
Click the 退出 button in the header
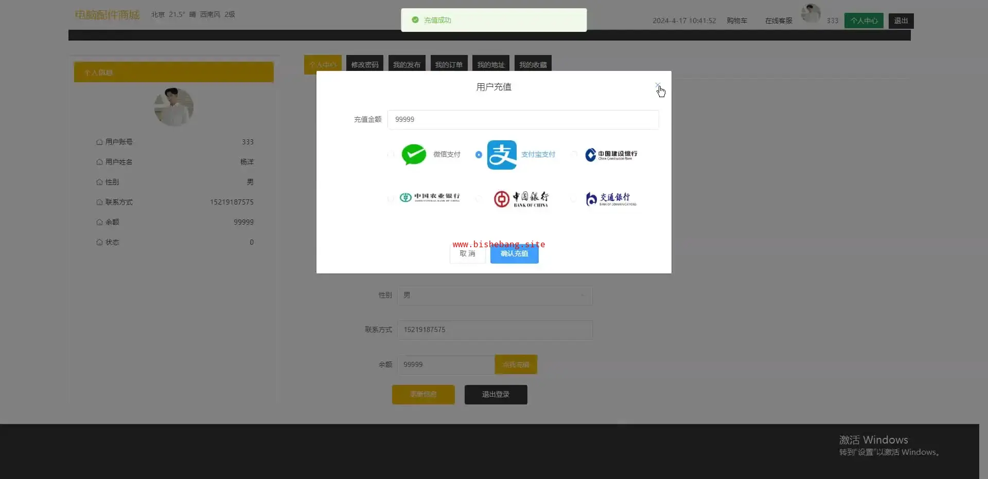coord(901,21)
